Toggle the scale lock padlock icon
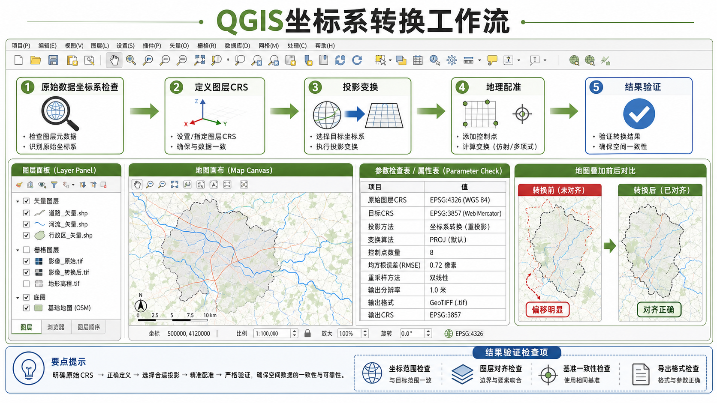717x403 pixels. point(307,333)
